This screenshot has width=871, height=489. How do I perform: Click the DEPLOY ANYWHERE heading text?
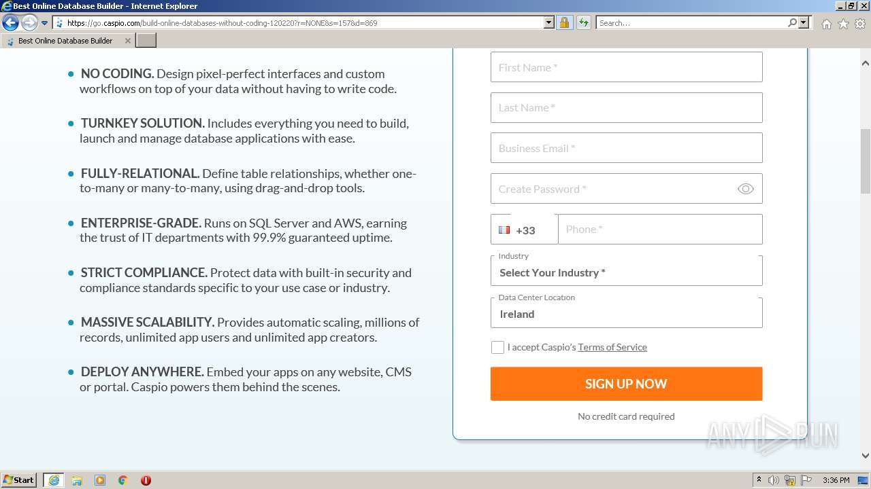[x=142, y=372]
